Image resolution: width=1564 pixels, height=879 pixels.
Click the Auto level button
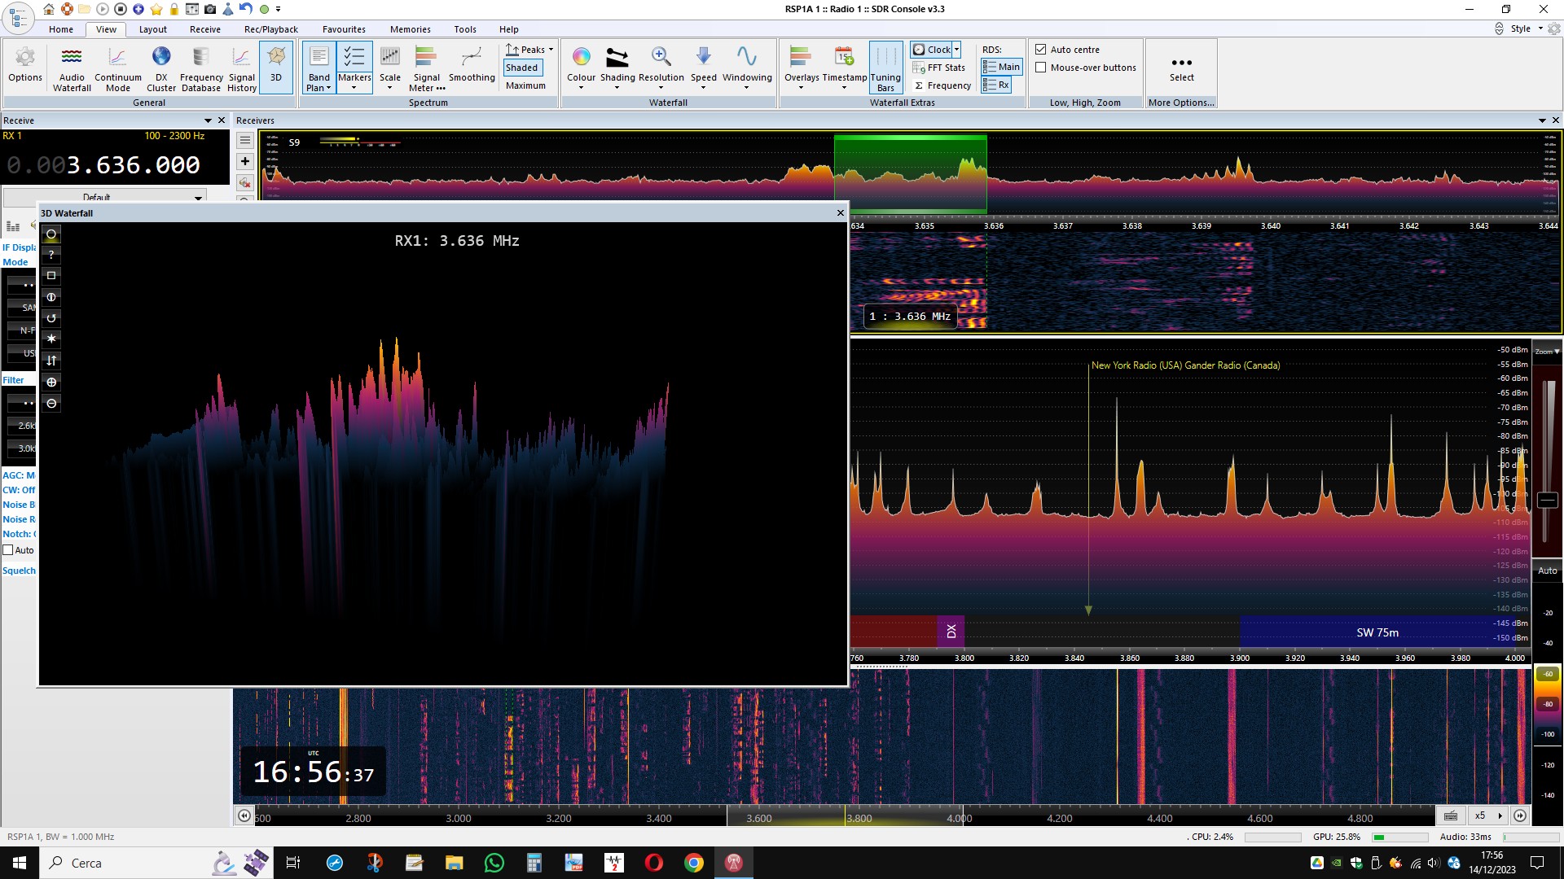click(x=1547, y=571)
